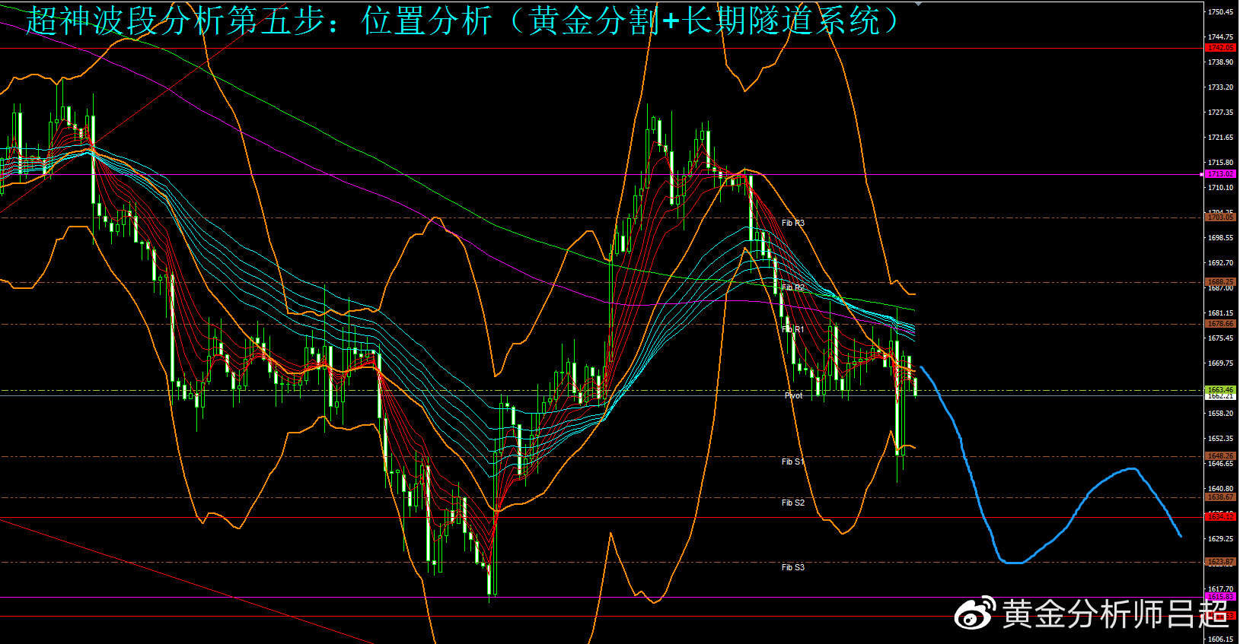Image resolution: width=1240 pixels, height=644 pixels.
Task: Click the 1738.90 price axis value
Action: pyautogui.click(x=1220, y=62)
